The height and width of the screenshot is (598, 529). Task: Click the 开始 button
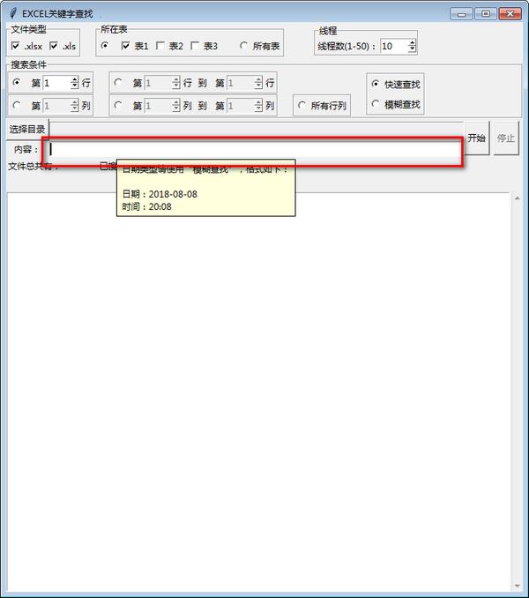(476, 138)
